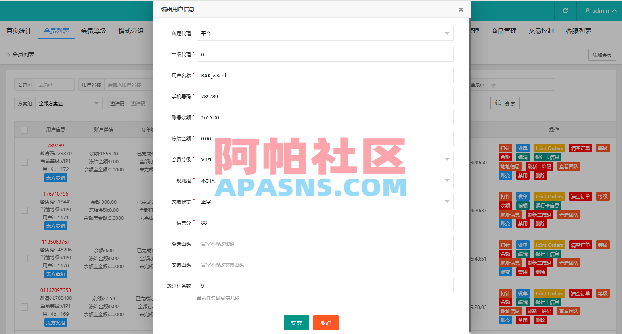Click Joint Orders in the first user row

[549, 148]
